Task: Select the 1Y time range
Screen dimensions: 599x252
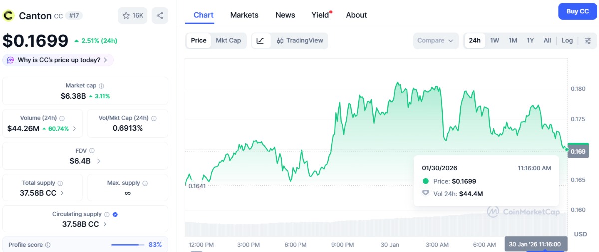Action: (x=530, y=41)
